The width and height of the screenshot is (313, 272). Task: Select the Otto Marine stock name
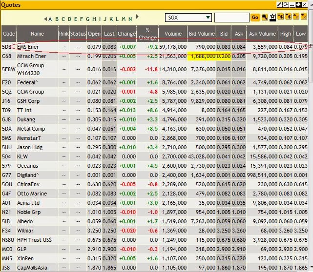coord(32,194)
